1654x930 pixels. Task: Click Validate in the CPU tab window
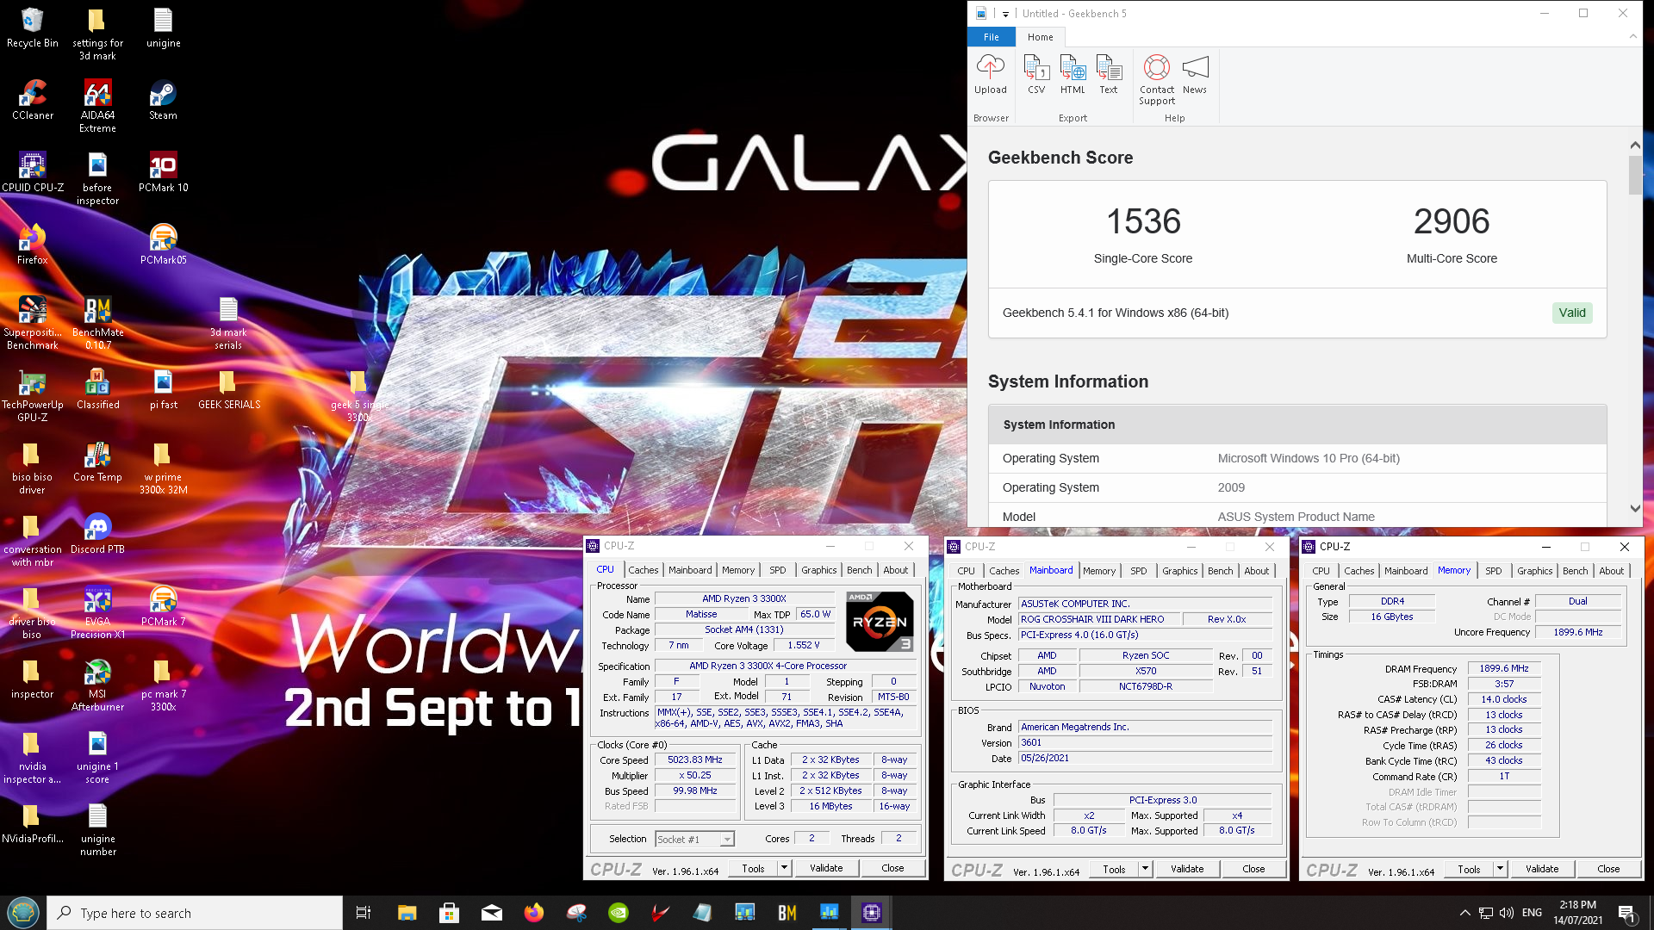click(x=826, y=868)
